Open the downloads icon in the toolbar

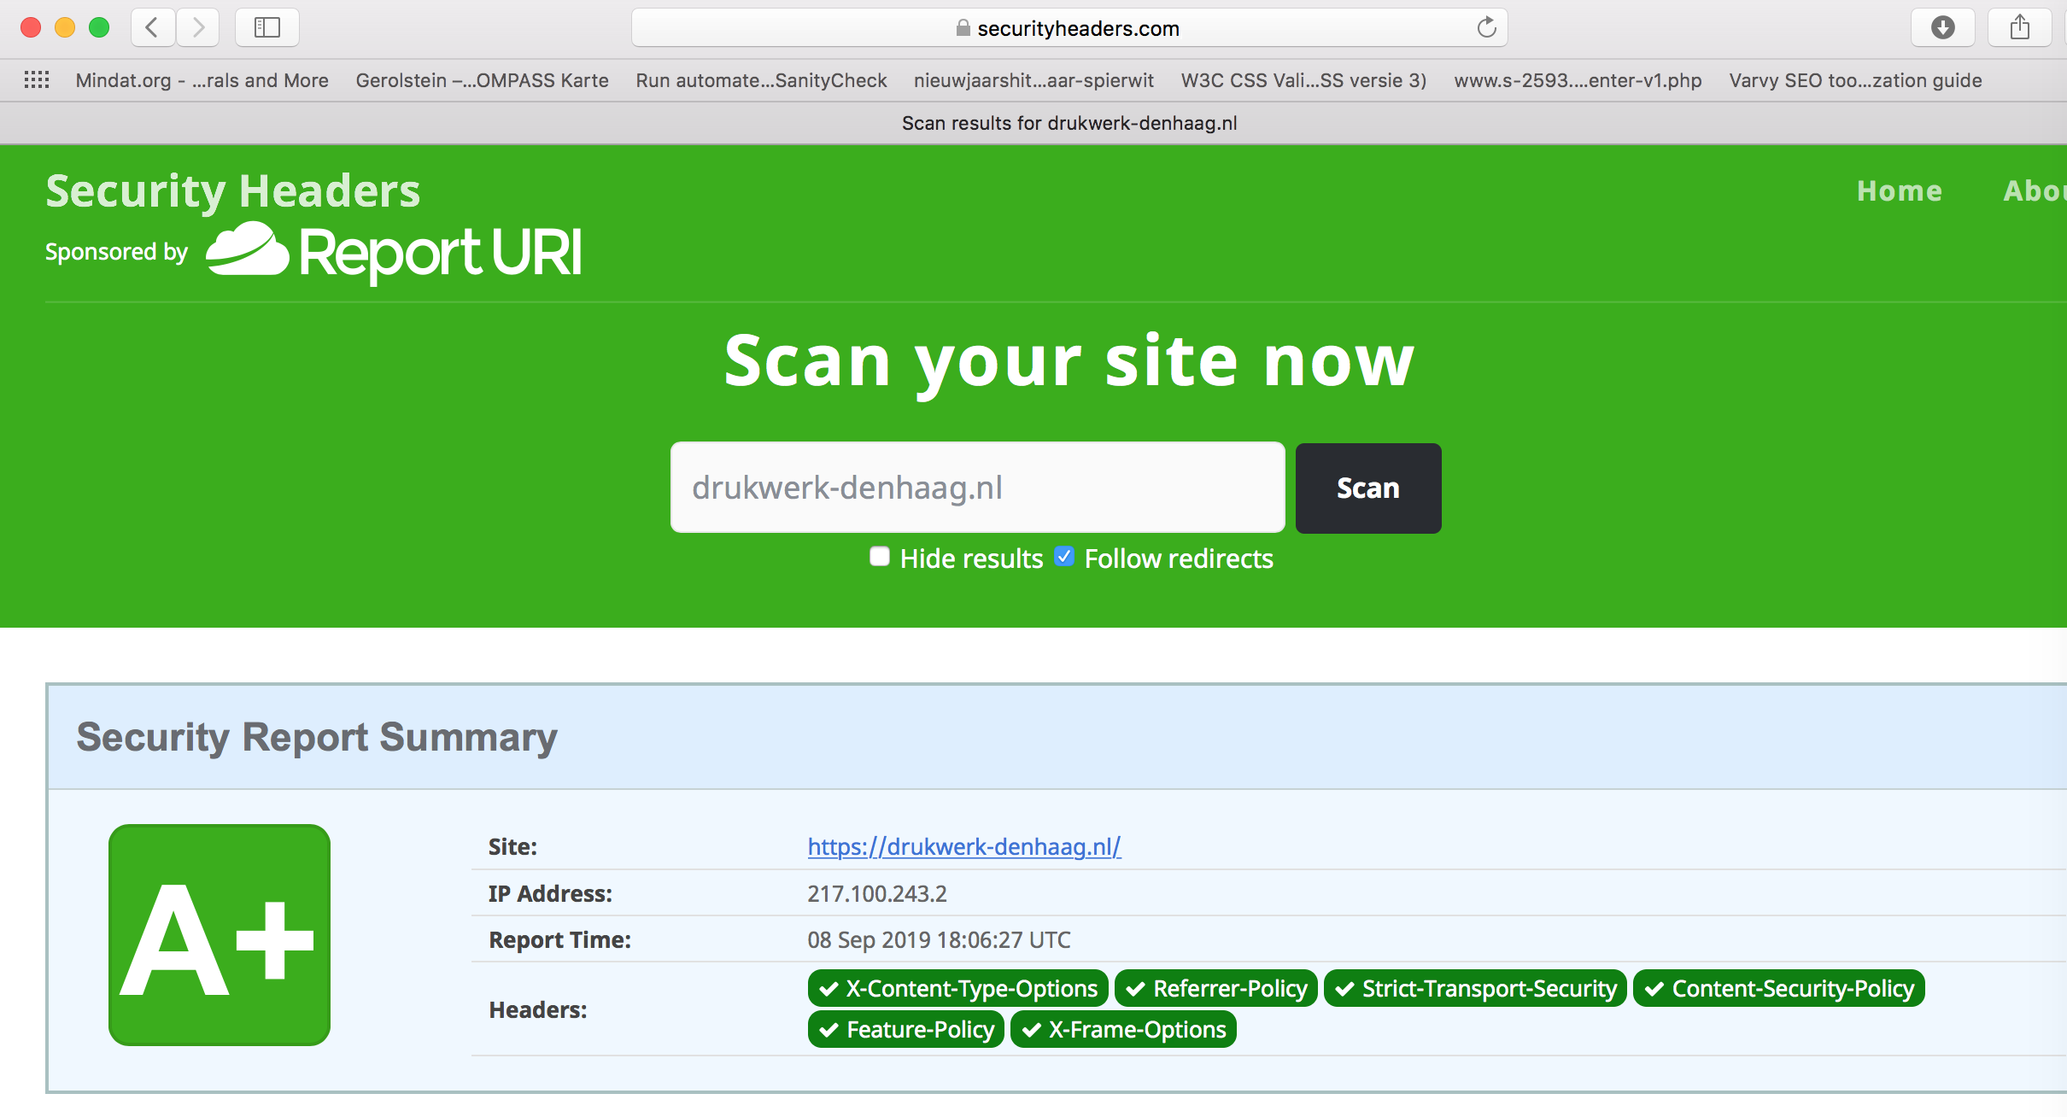(1942, 27)
